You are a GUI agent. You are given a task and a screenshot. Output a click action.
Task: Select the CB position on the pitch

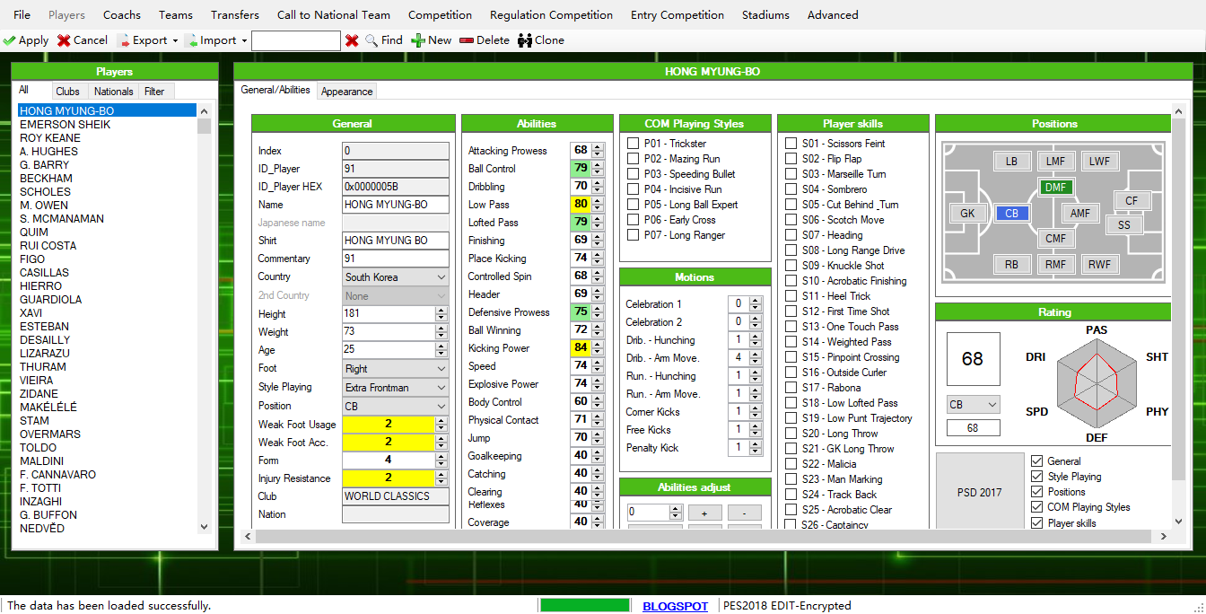(1012, 214)
